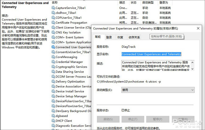Sort by the 启动类型 column header
Viewport: 205px width, 130px height.
(x=148, y=2)
